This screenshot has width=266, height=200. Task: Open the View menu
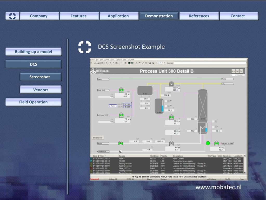(102, 60)
